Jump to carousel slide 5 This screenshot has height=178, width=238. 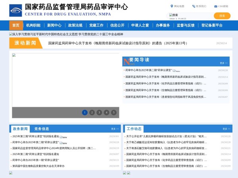tap(113, 112)
